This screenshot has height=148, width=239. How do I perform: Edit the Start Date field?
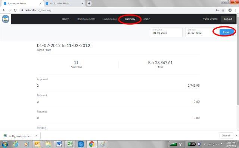[167, 32]
